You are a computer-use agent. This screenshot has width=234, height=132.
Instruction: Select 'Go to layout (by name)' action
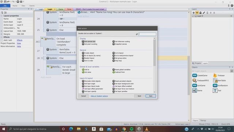tap(91, 55)
